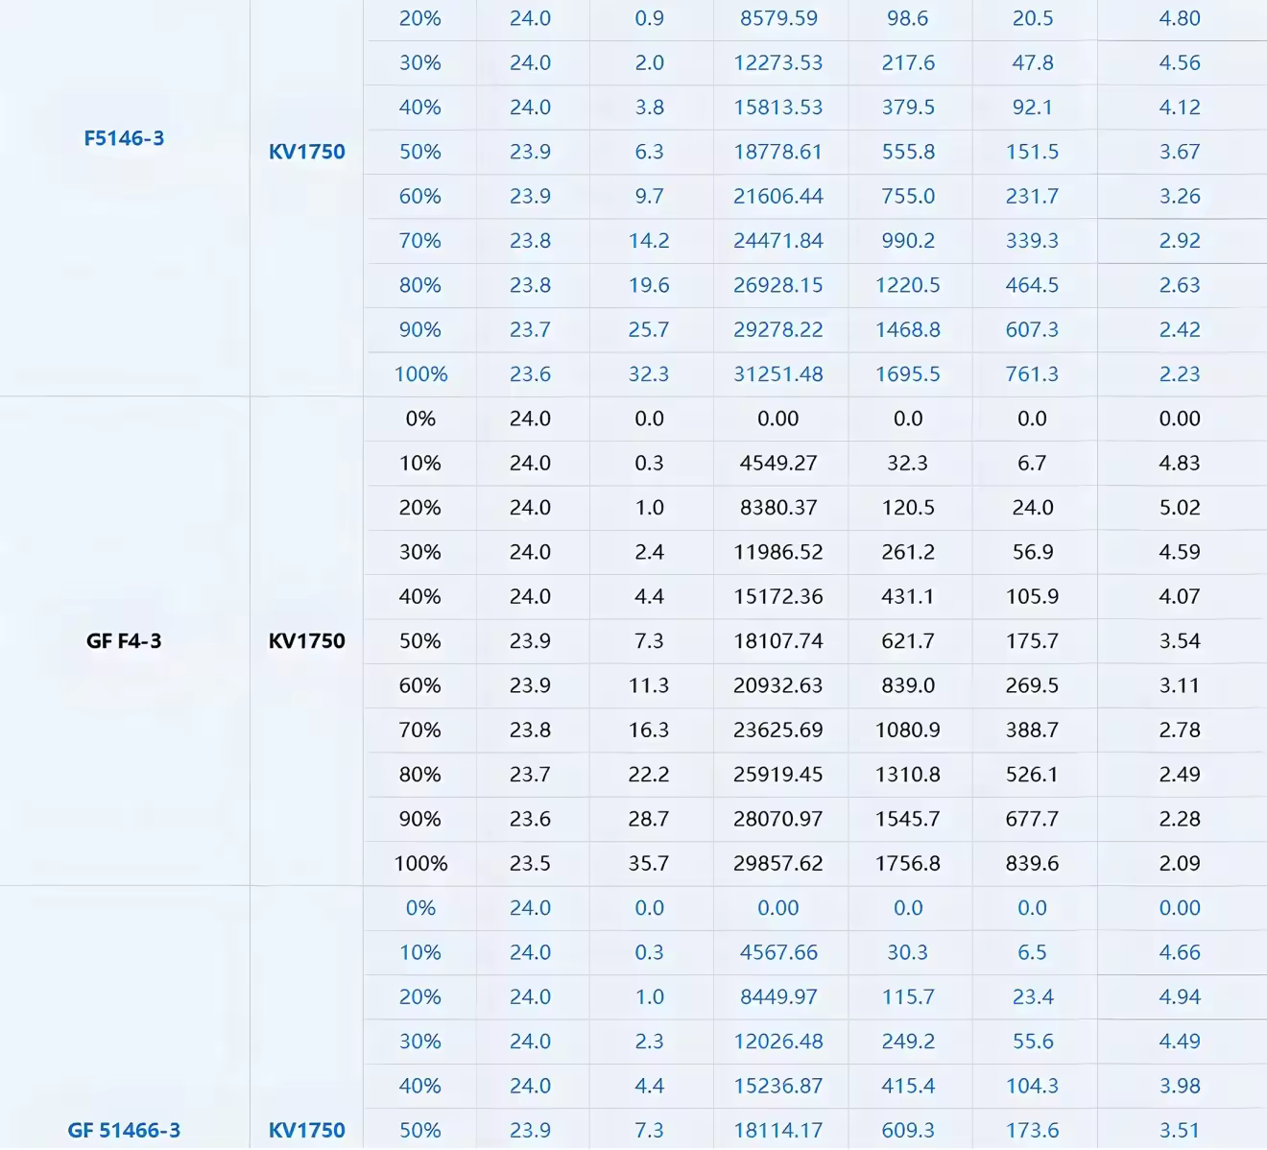Select the cell showing 8579.59
This screenshot has height=1150, width=1267.
point(778,18)
